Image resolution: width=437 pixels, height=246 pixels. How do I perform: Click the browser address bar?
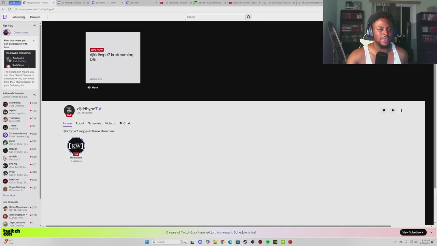(167, 9)
